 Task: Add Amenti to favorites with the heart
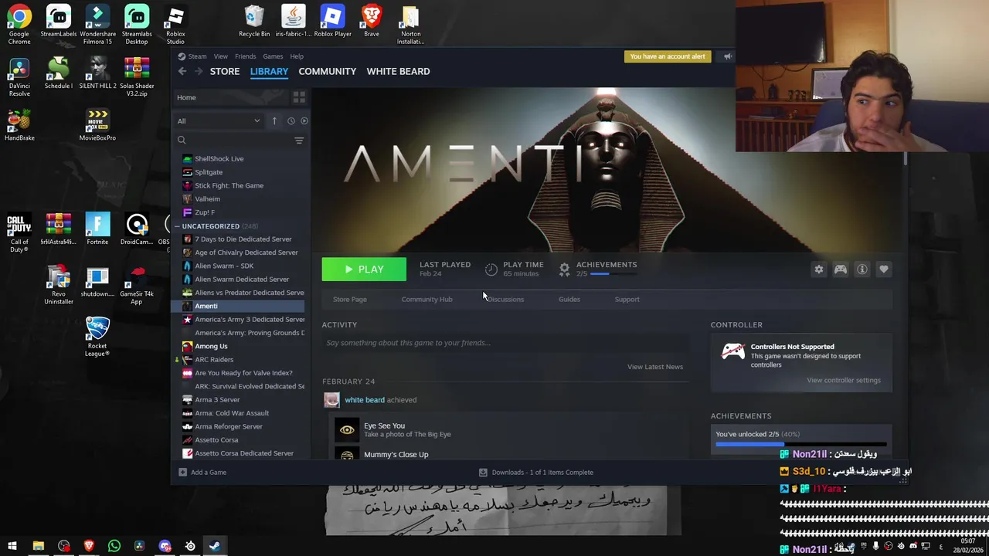pos(884,269)
